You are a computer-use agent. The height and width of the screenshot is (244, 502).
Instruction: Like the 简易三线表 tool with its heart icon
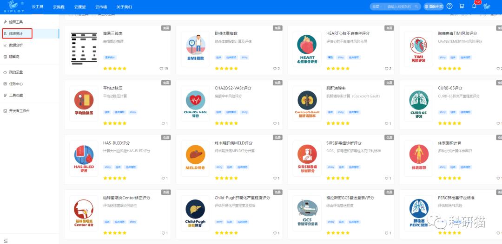161,69
